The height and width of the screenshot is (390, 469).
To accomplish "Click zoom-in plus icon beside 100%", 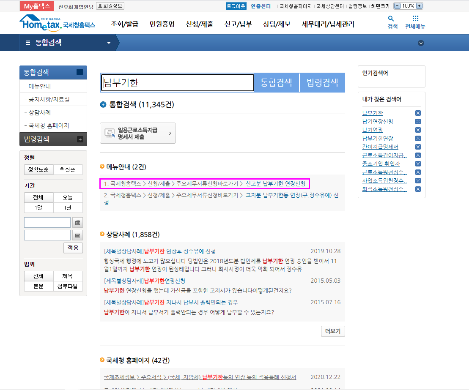I will (x=419, y=6).
